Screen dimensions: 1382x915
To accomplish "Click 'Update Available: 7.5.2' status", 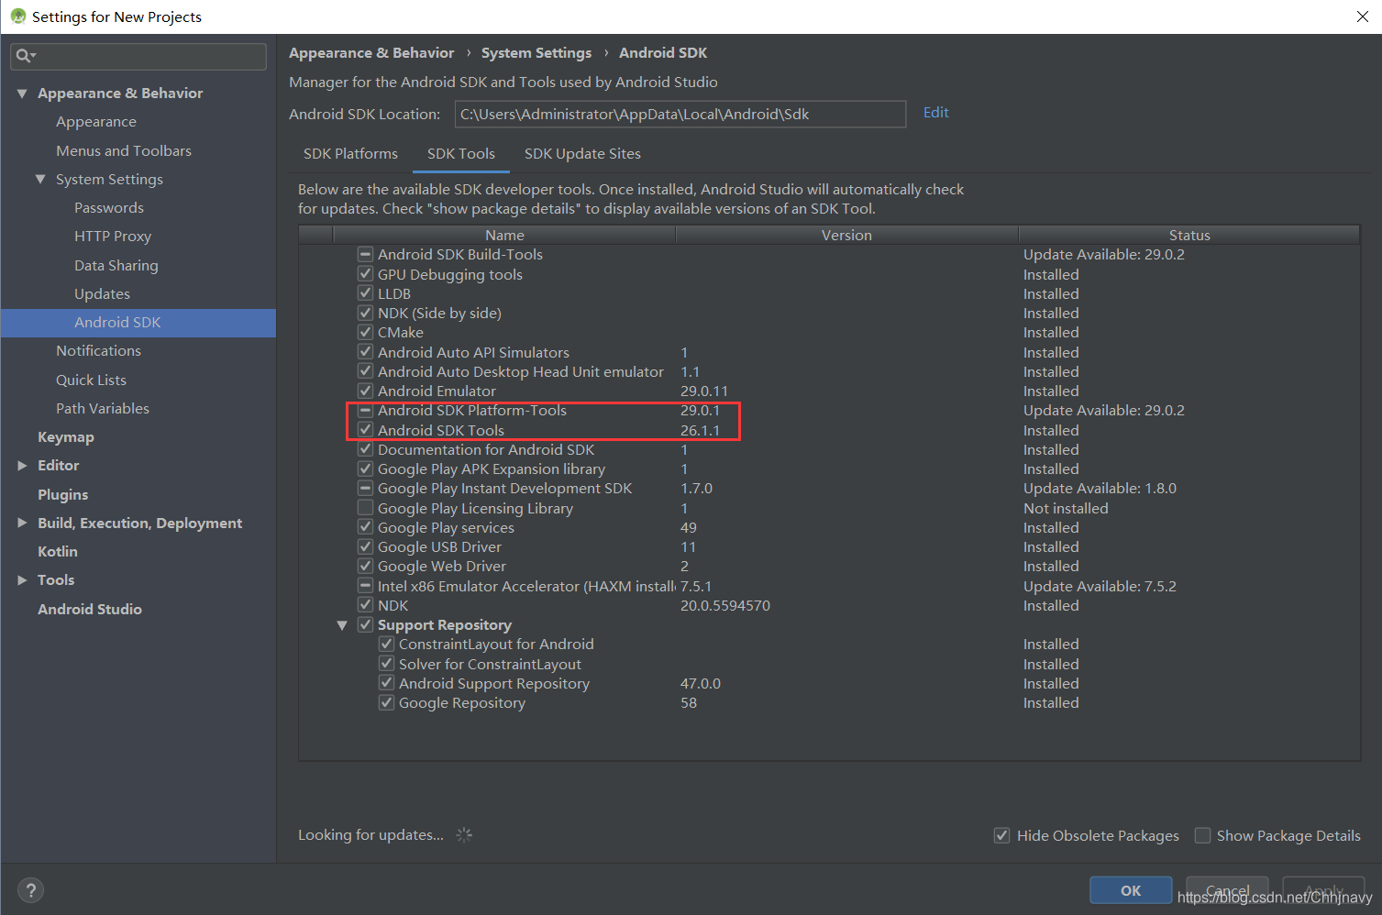I will click(x=1100, y=586).
